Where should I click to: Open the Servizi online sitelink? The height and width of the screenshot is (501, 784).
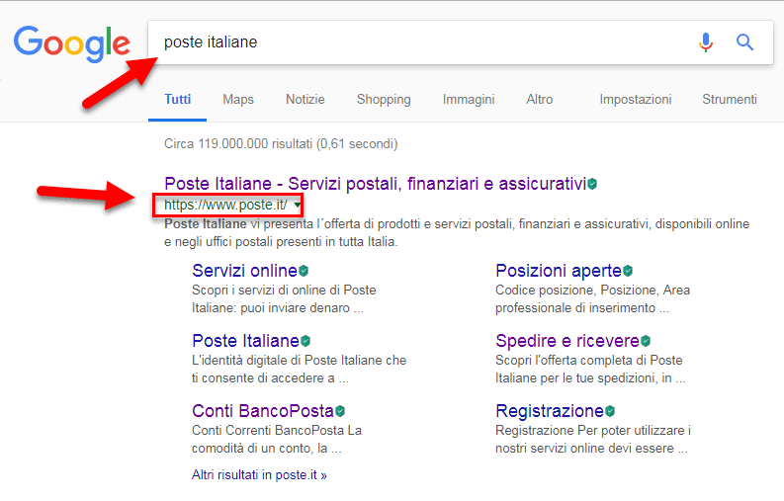[x=245, y=271]
